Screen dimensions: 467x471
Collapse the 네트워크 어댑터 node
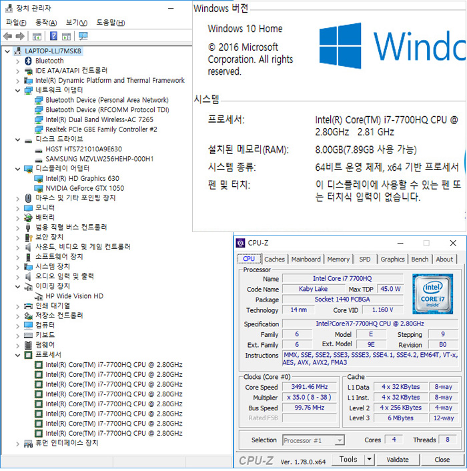(x=18, y=91)
